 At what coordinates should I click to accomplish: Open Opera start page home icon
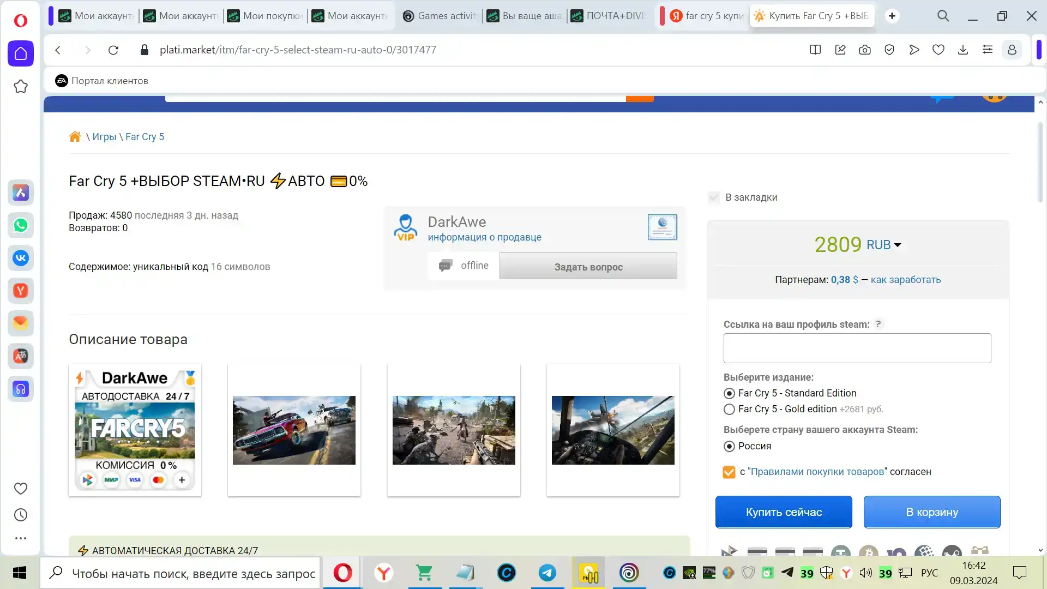pyautogui.click(x=21, y=53)
